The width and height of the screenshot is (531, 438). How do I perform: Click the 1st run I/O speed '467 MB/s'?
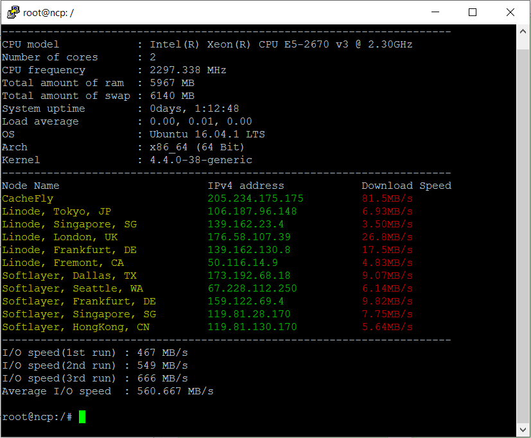coord(162,353)
